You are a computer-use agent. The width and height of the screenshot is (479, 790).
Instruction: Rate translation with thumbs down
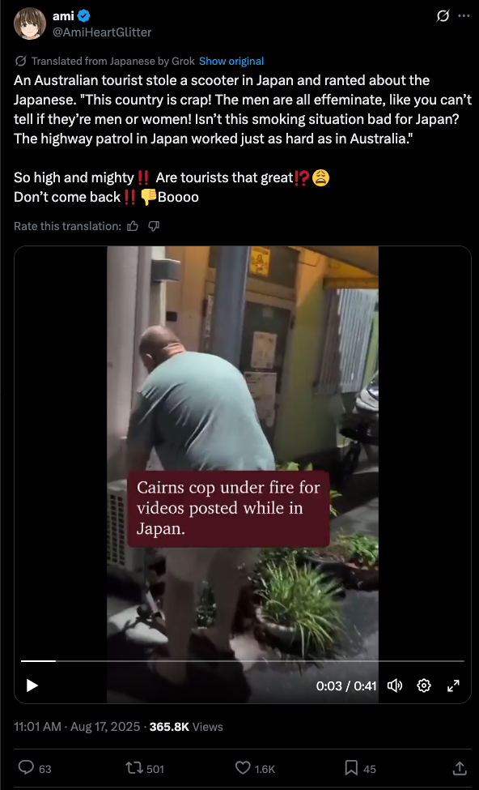point(154,227)
